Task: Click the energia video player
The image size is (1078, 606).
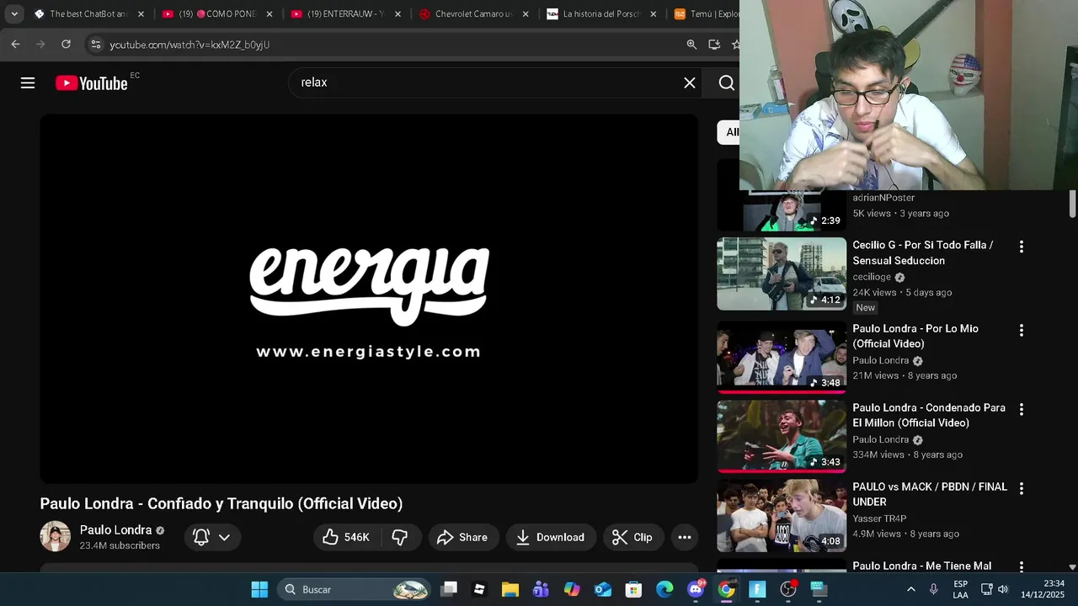Action: pos(369,299)
